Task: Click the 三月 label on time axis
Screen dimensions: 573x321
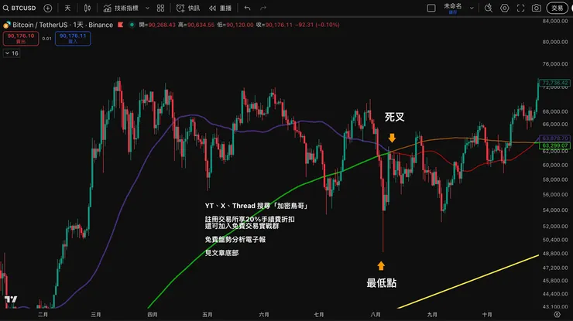Action: pyautogui.click(x=96, y=315)
